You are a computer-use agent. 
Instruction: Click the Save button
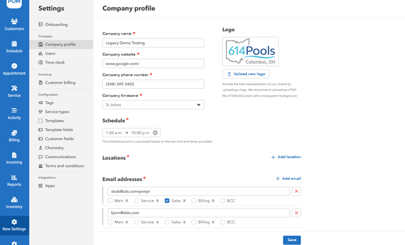tap(291, 240)
